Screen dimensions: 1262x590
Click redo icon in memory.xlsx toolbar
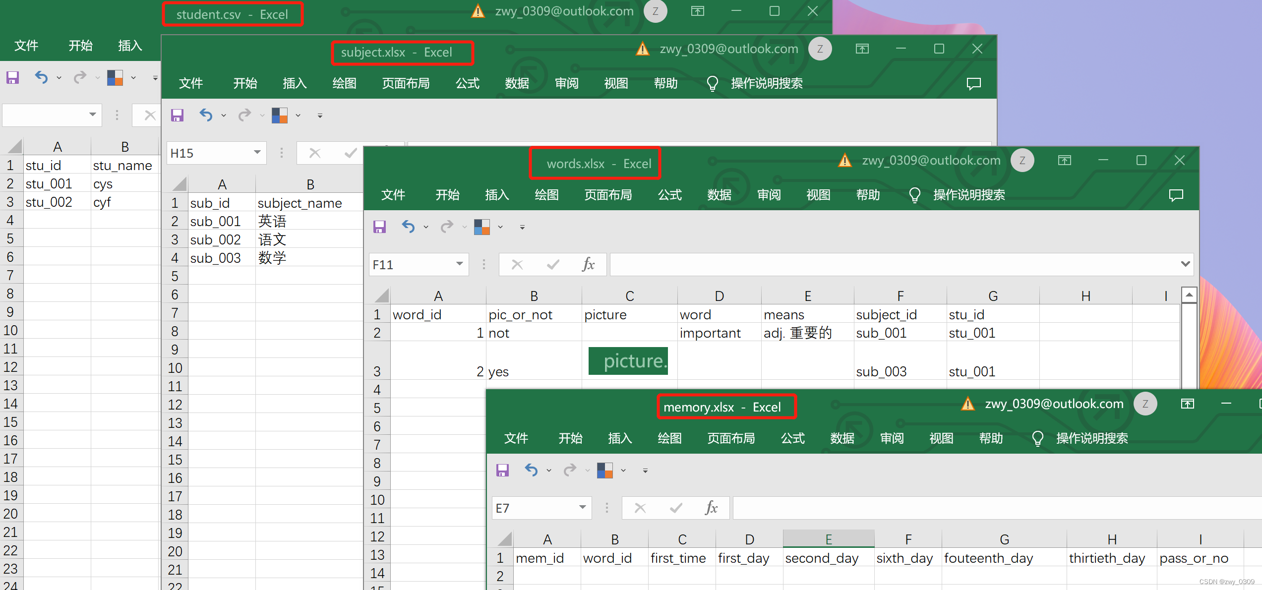point(570,470)
